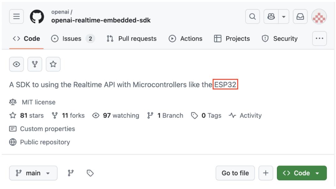
Task: View tags icon beside branch selector
Action: point(90,173)
